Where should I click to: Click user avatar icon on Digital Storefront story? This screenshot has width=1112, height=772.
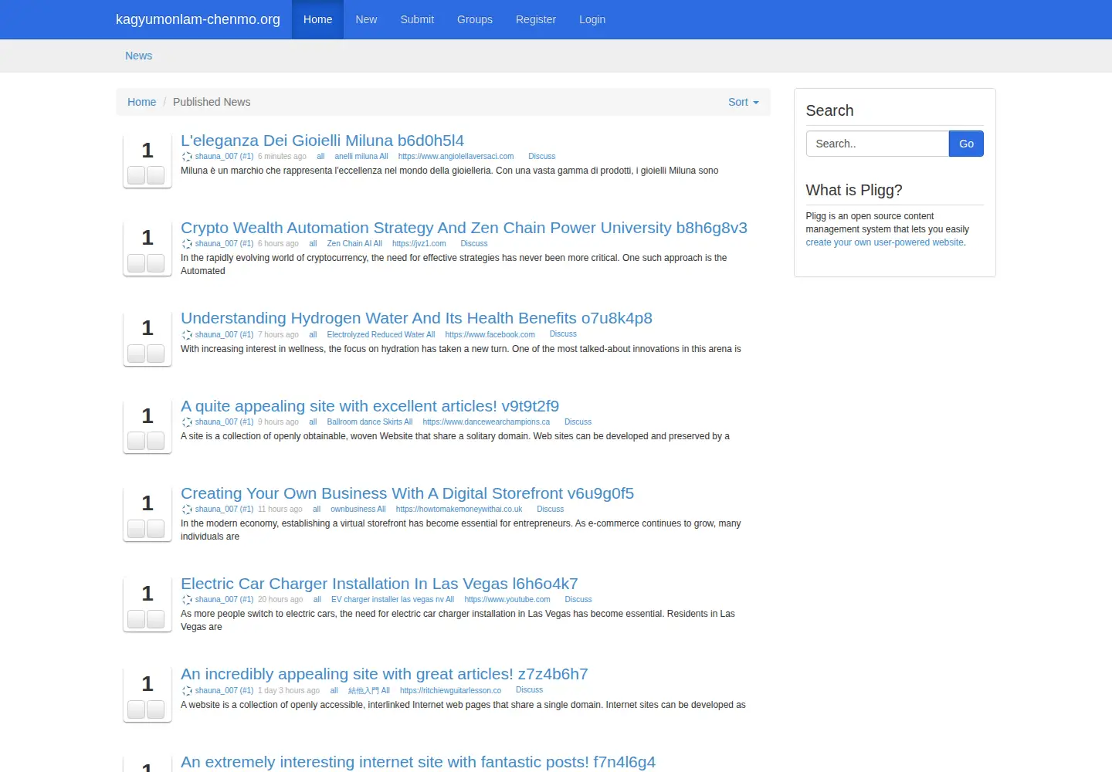click(187, 510)
